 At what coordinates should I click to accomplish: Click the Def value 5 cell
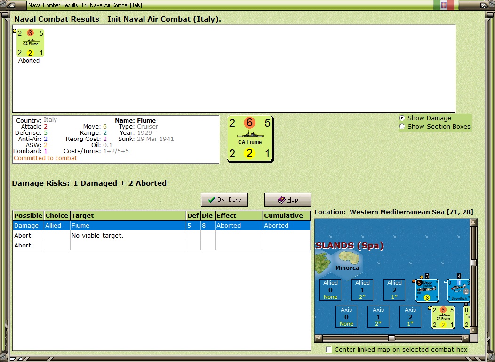193,225
